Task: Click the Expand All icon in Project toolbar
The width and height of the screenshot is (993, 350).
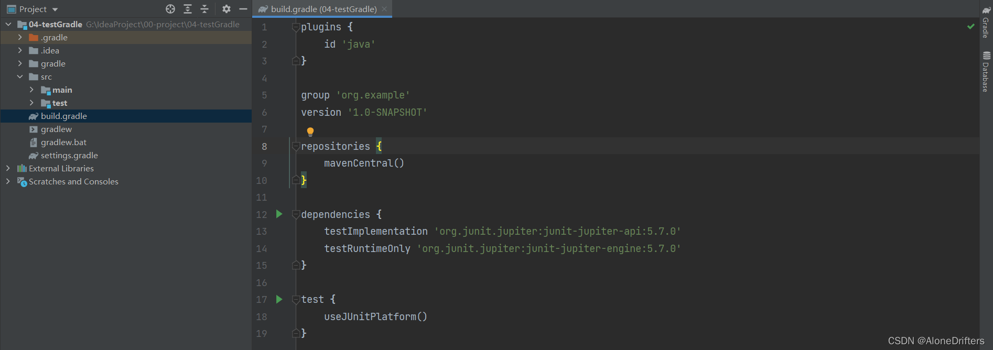Action: [x=188, y=9]
